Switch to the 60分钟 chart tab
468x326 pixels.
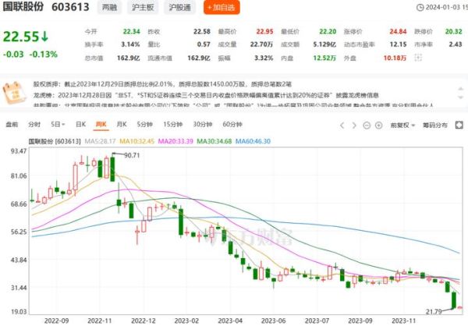pyautogui.click(x=232, y=125)
